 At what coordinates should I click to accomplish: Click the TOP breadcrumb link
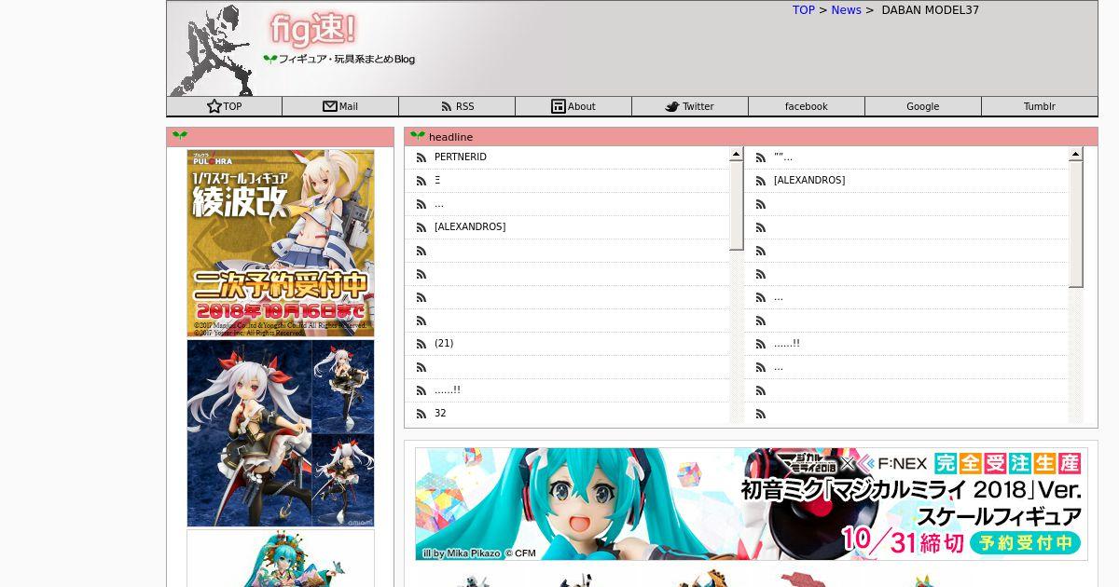(x=804, y=10)
